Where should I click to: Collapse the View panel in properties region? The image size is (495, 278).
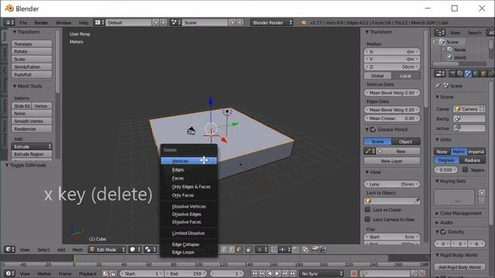click(x=373, y=172)
